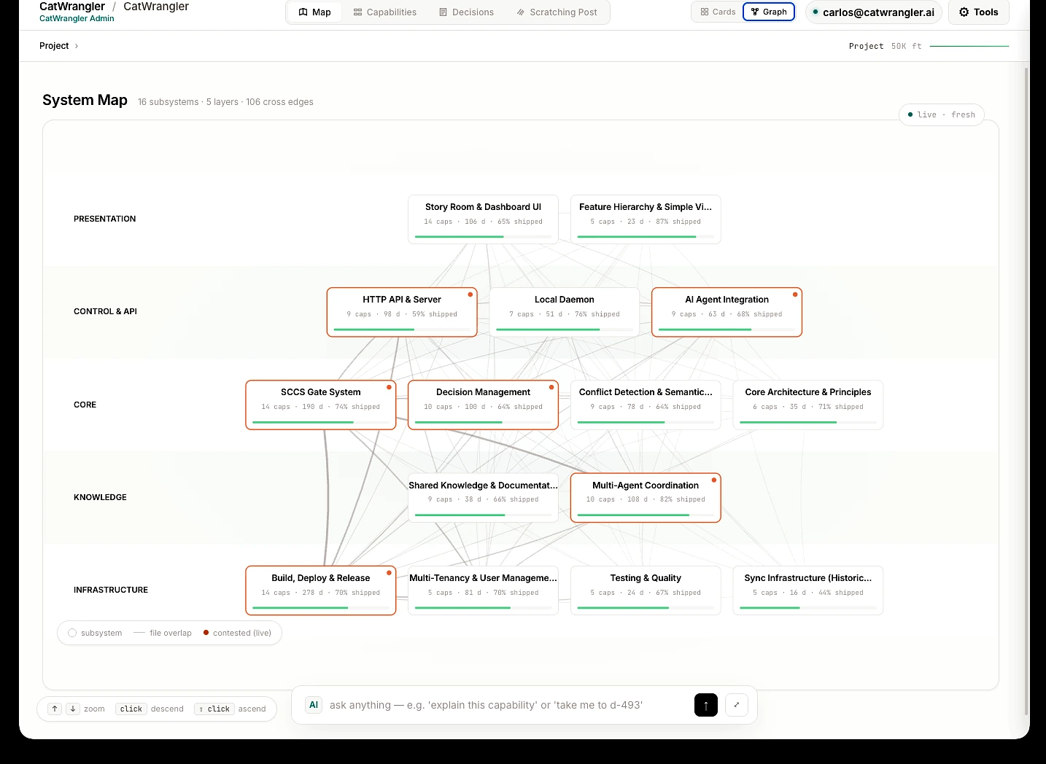Select Core Architecture & Principles node
This screenshot has width=1046, height=764.
click(808, 405)
